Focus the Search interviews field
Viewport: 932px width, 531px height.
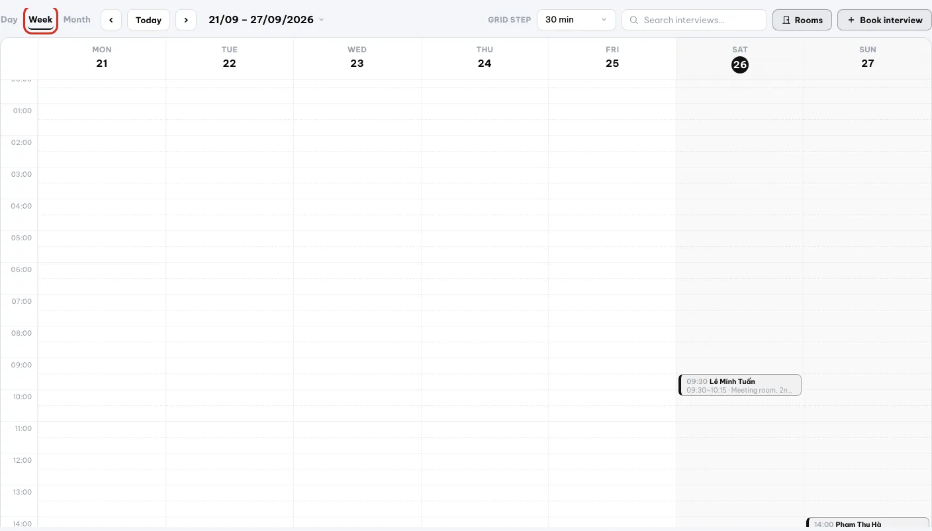coord(694,20)
